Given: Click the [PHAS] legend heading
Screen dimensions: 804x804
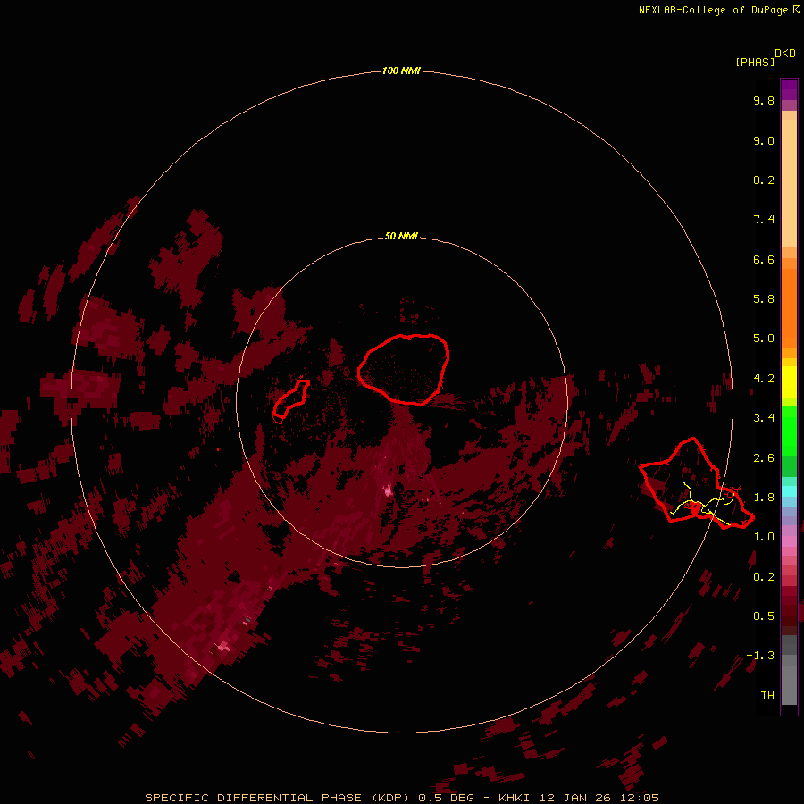Looking at the screenshot, I should pyautogui.click(x=755, y=62).
